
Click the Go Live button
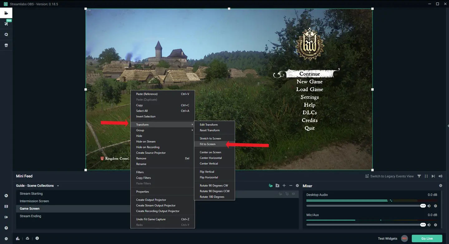click(427, 238)
